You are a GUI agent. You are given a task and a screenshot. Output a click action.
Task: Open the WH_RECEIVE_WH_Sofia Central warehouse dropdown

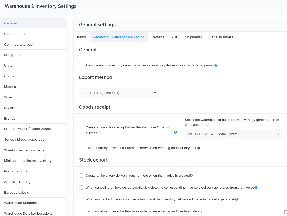pyautogui.click(x=233, y=134)
